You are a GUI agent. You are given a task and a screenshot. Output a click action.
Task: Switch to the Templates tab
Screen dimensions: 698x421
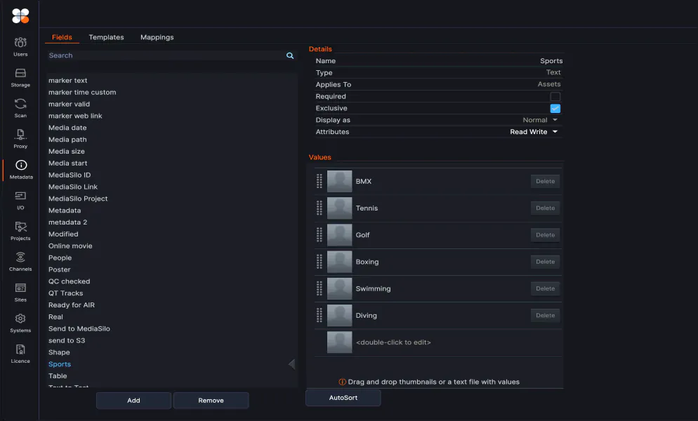pos(106,37)
